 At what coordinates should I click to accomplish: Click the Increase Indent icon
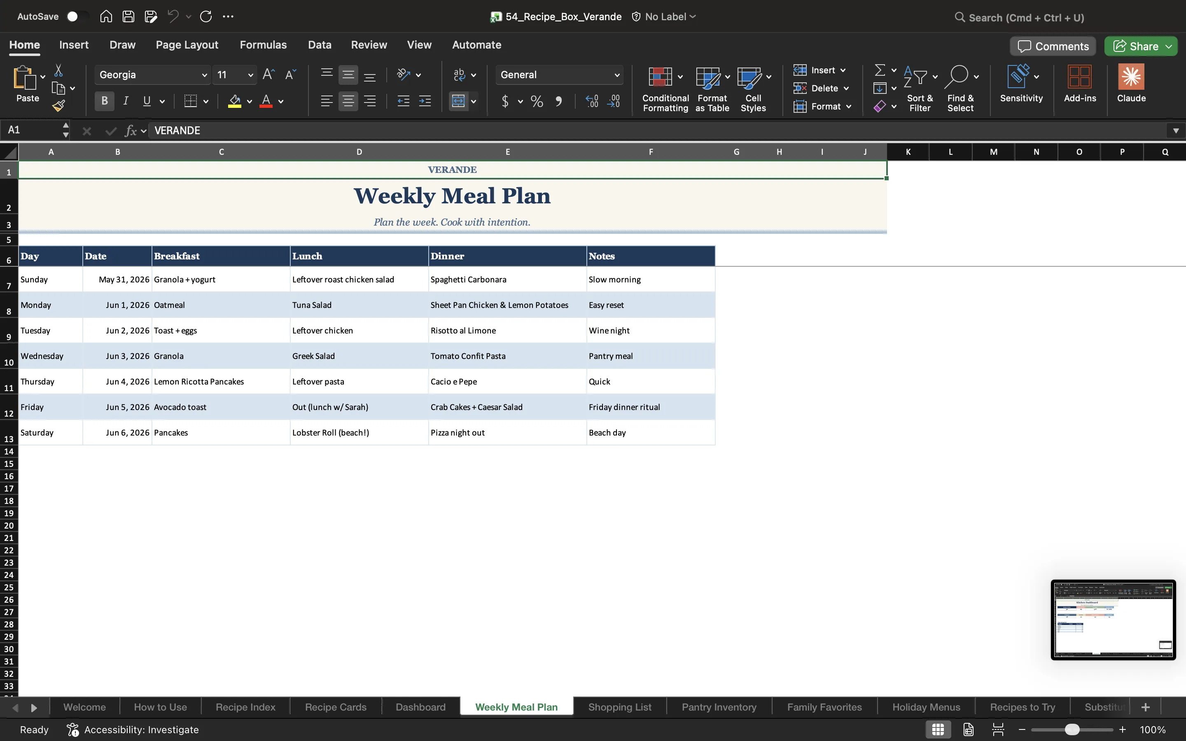[x=425, y=101]
